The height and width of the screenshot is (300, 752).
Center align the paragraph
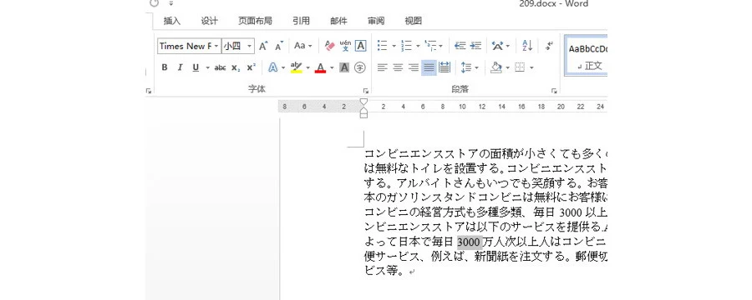(x=398, y=68)
